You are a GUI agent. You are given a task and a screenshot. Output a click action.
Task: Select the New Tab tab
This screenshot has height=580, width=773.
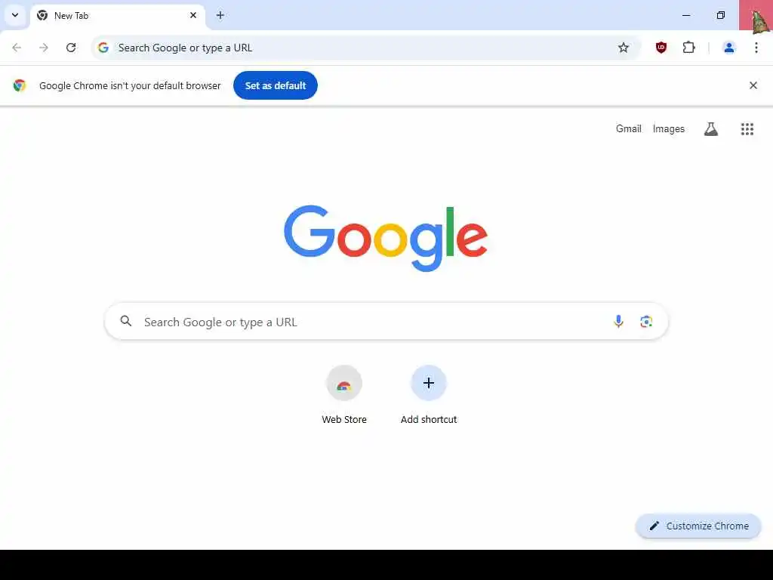click(117, 16)
